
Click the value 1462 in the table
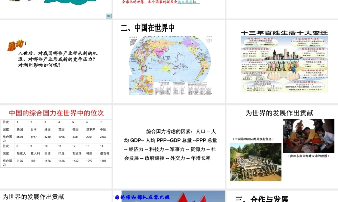(75, 161)
